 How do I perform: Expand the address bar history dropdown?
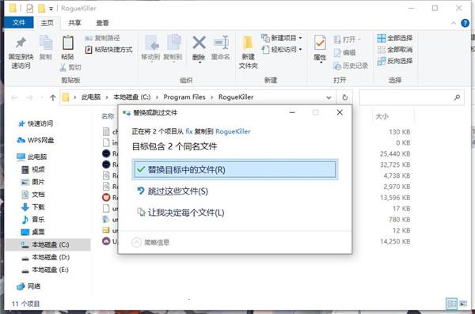click(x=329, y=97)
